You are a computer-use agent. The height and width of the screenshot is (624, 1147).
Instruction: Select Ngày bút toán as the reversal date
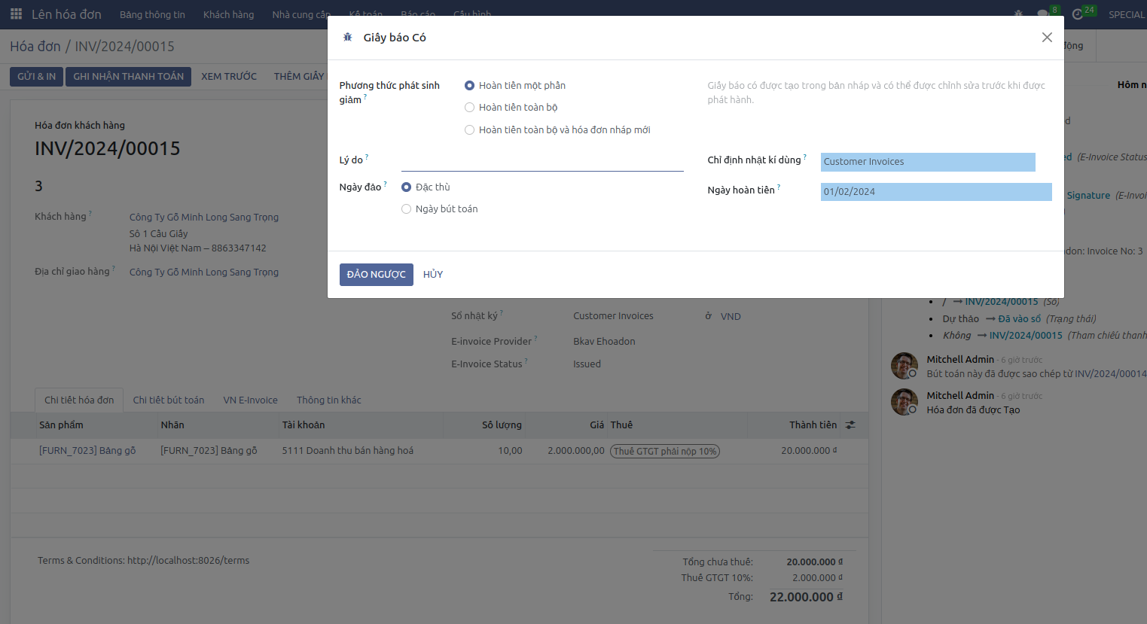pyautogui.click(x=407, y=209)
